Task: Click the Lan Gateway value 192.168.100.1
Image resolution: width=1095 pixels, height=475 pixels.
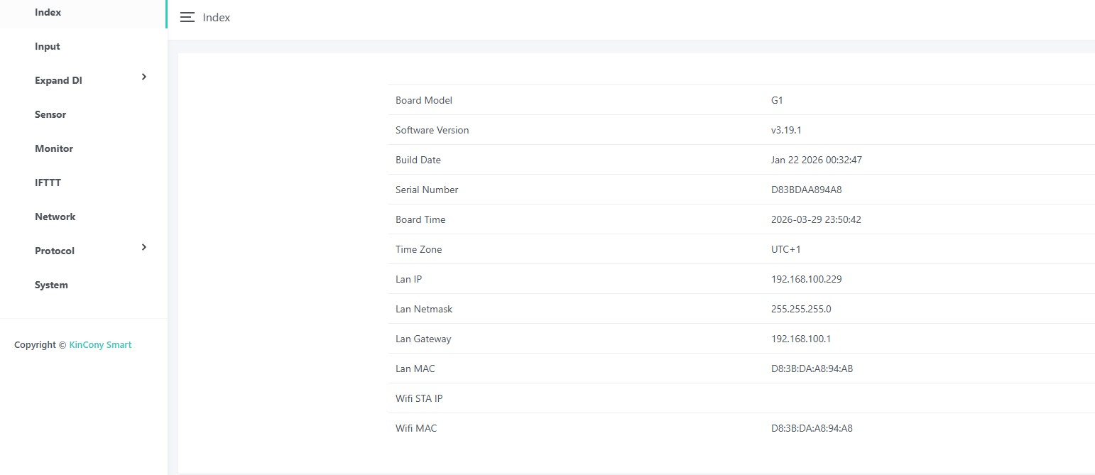Action: click(800, 339)
